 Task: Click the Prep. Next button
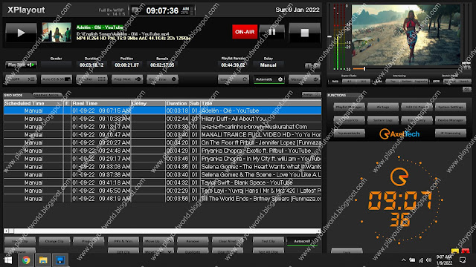tap(127, 79)
